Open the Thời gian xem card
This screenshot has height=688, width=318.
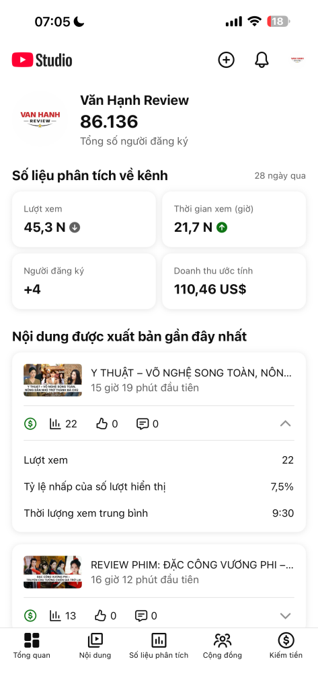pos(234,220)
